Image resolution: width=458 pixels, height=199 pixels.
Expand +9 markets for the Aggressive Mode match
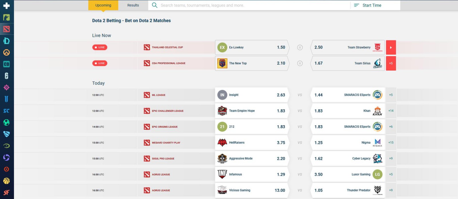pyautogui.click(x=391, y=159)
